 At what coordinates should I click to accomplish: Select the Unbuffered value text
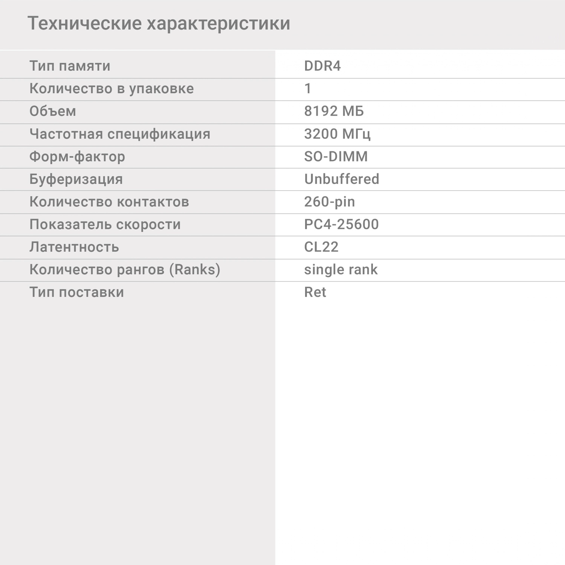tap(341, 179)
